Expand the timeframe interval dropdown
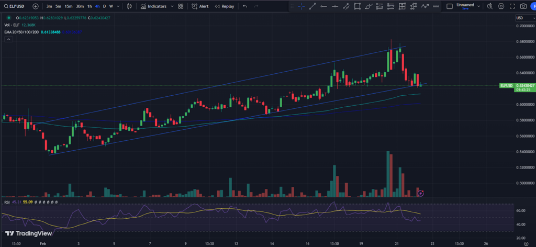The width and height of the screenshot is (536, 247). [x=118, y=6]
